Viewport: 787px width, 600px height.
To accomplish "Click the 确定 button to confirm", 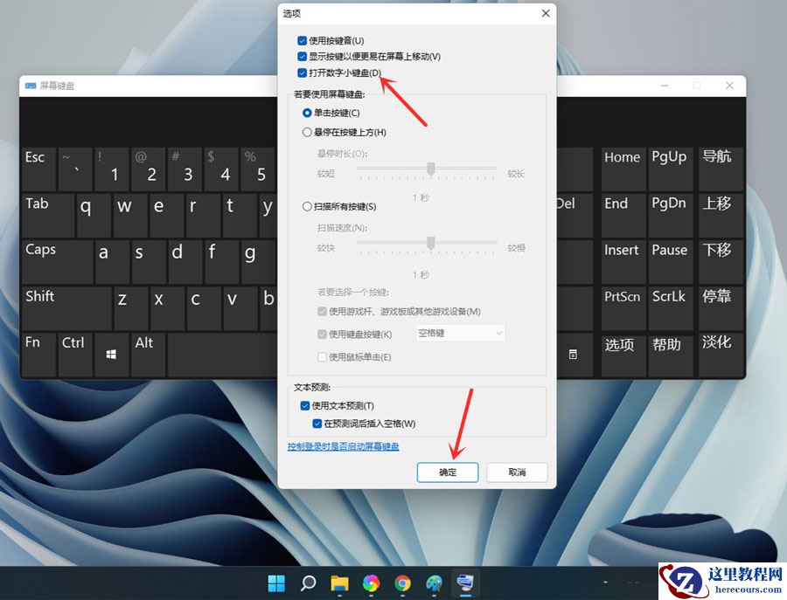I will 447,472.
